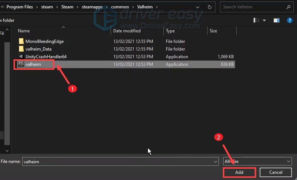This screenshot has width=297, height=180.
Task: Click the change view layout icon
Action: (256, 20)
